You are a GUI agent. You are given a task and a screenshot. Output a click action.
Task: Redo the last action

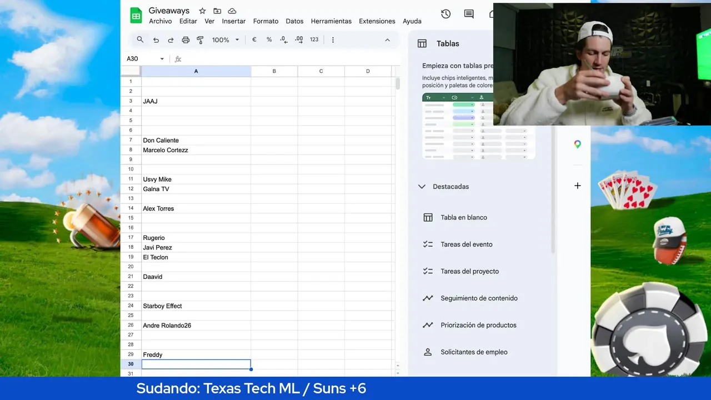pyautogui.click(x=171, y=40)
